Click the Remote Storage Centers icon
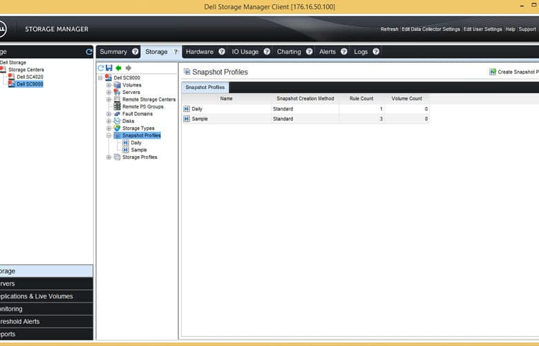The image size is (539, 346). (x=117, y=99)
